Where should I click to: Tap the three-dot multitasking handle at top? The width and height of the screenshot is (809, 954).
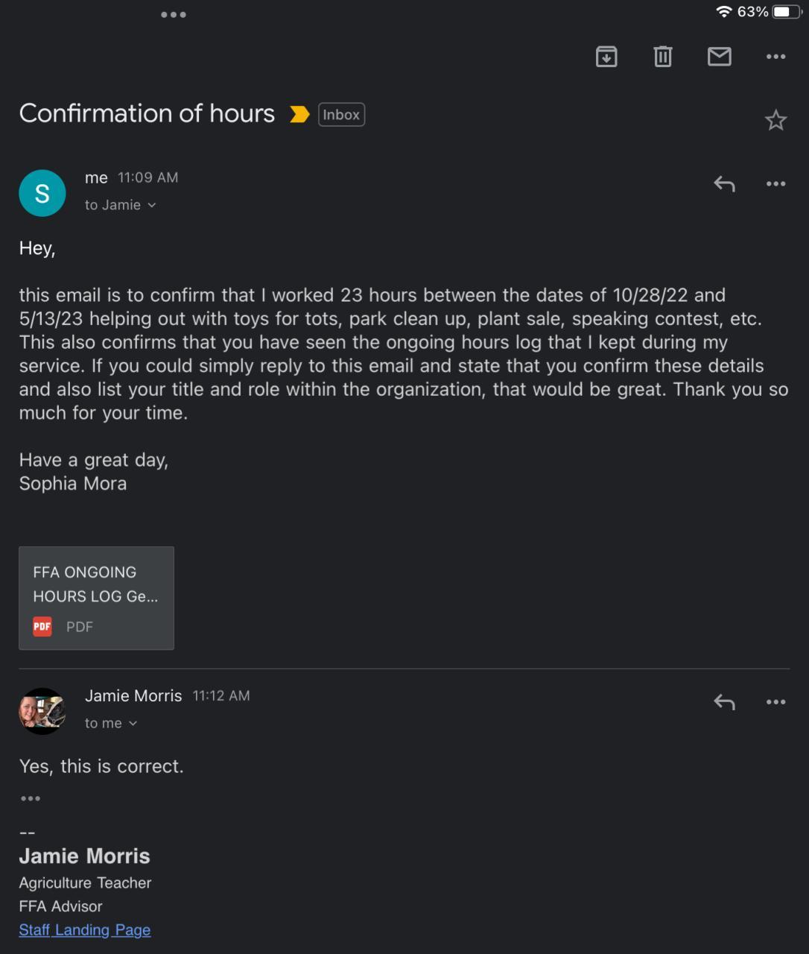(x=174, y=15)
